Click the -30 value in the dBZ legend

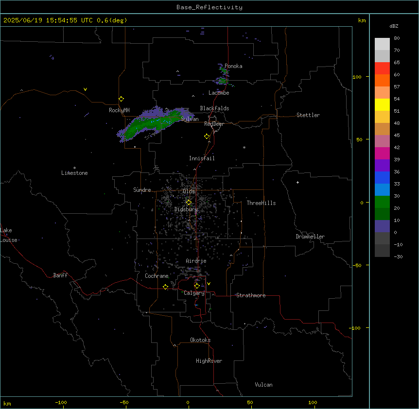(398, 256)
